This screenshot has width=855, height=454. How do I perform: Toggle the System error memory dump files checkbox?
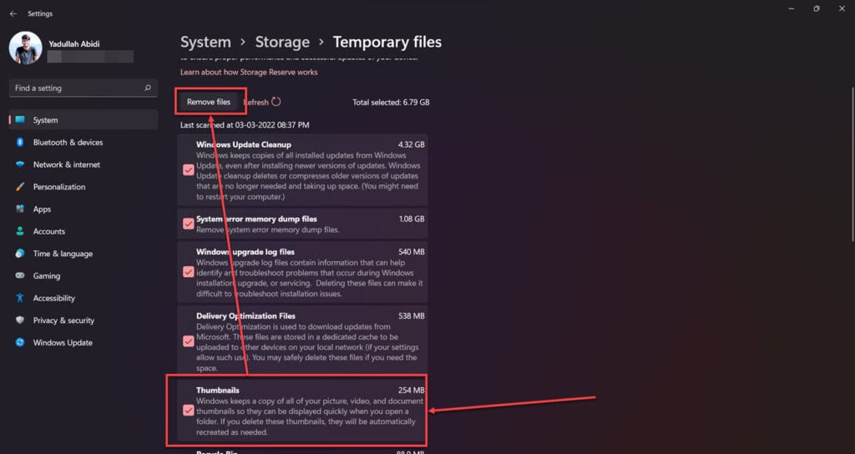[x=189, y=224]
